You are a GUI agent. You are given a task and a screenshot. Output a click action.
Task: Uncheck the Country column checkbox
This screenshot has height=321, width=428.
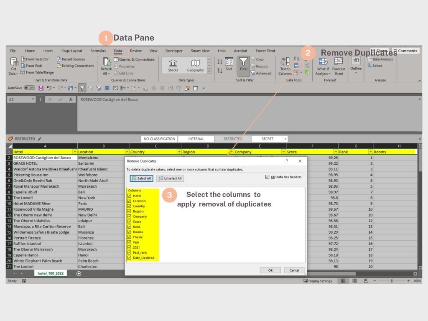click(x=130, y=206)
